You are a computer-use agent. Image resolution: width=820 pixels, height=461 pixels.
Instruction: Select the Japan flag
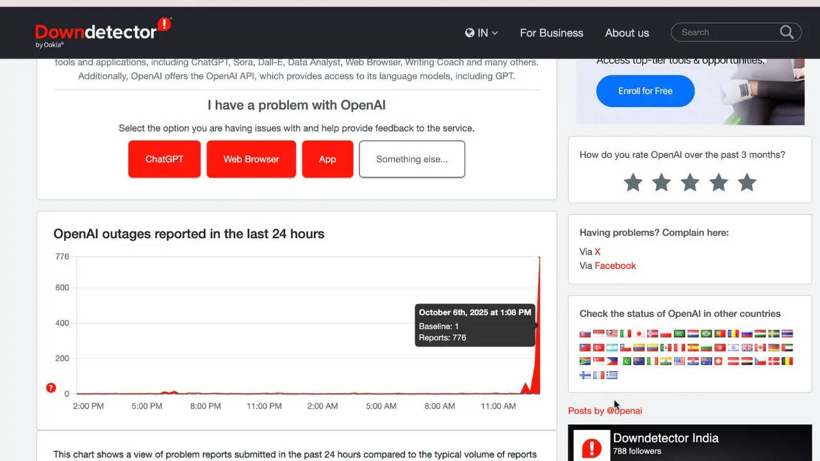click(639, 334)
